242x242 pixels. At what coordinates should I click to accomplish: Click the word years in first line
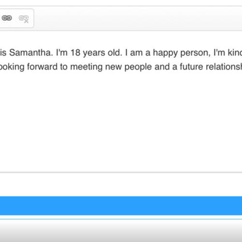click(94, 54)
